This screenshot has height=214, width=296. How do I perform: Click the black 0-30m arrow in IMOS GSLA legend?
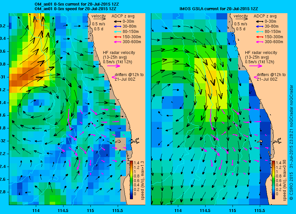[260, 21]
